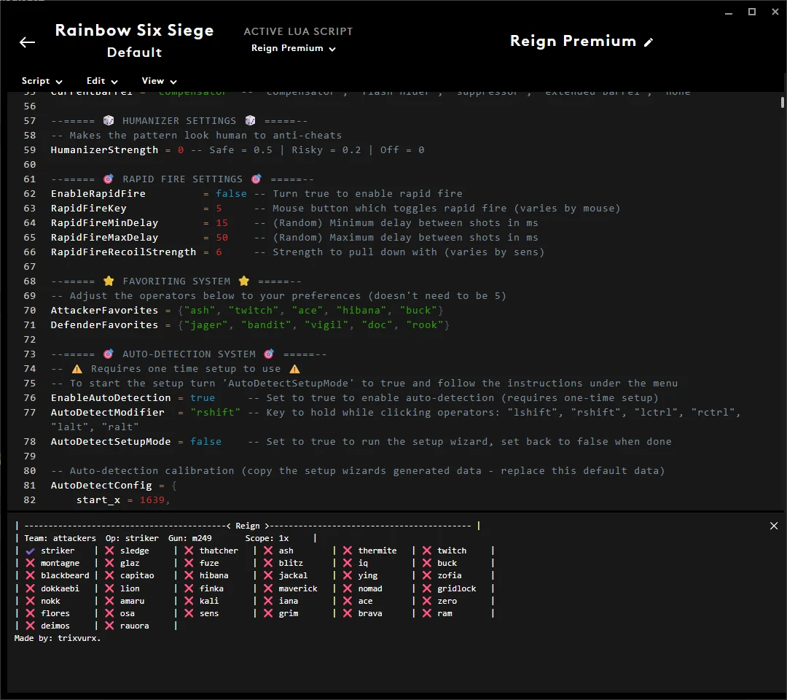Click the red X icon beside rauora
The height and width of the screenshot is (700, 787).
pyautogui.click(x=109, y=626)
